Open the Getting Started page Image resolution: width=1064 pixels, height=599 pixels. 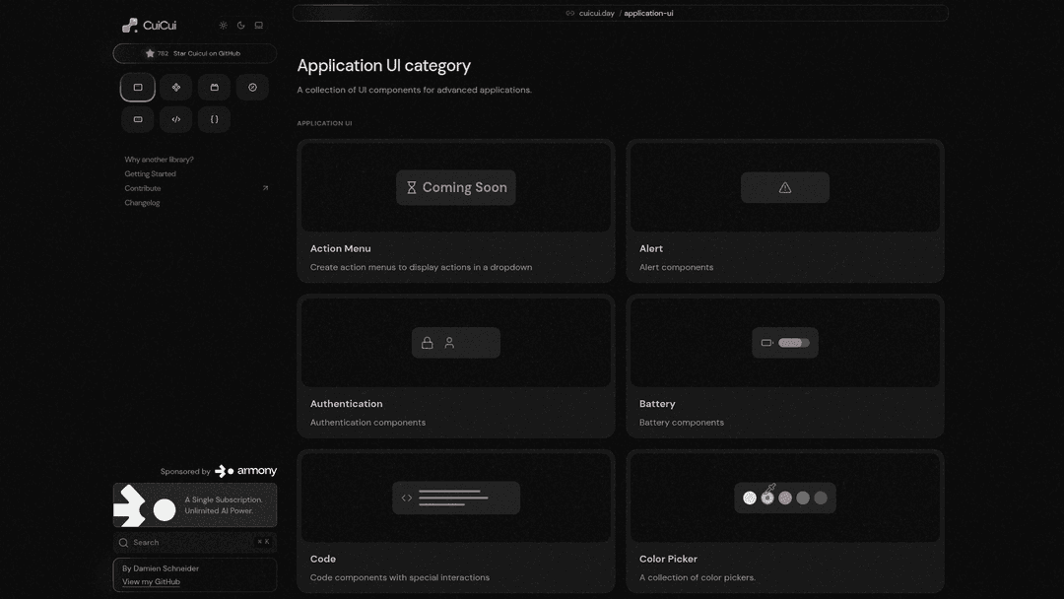pos(151,173)
